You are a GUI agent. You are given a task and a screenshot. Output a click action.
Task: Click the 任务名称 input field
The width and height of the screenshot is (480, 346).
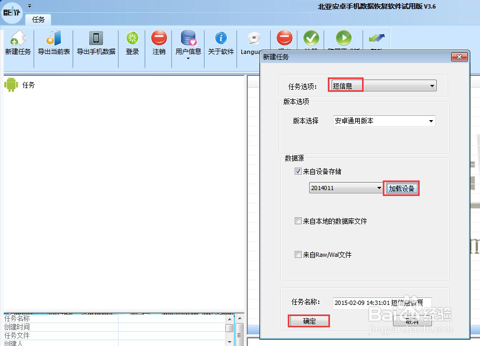click(382, 303)
